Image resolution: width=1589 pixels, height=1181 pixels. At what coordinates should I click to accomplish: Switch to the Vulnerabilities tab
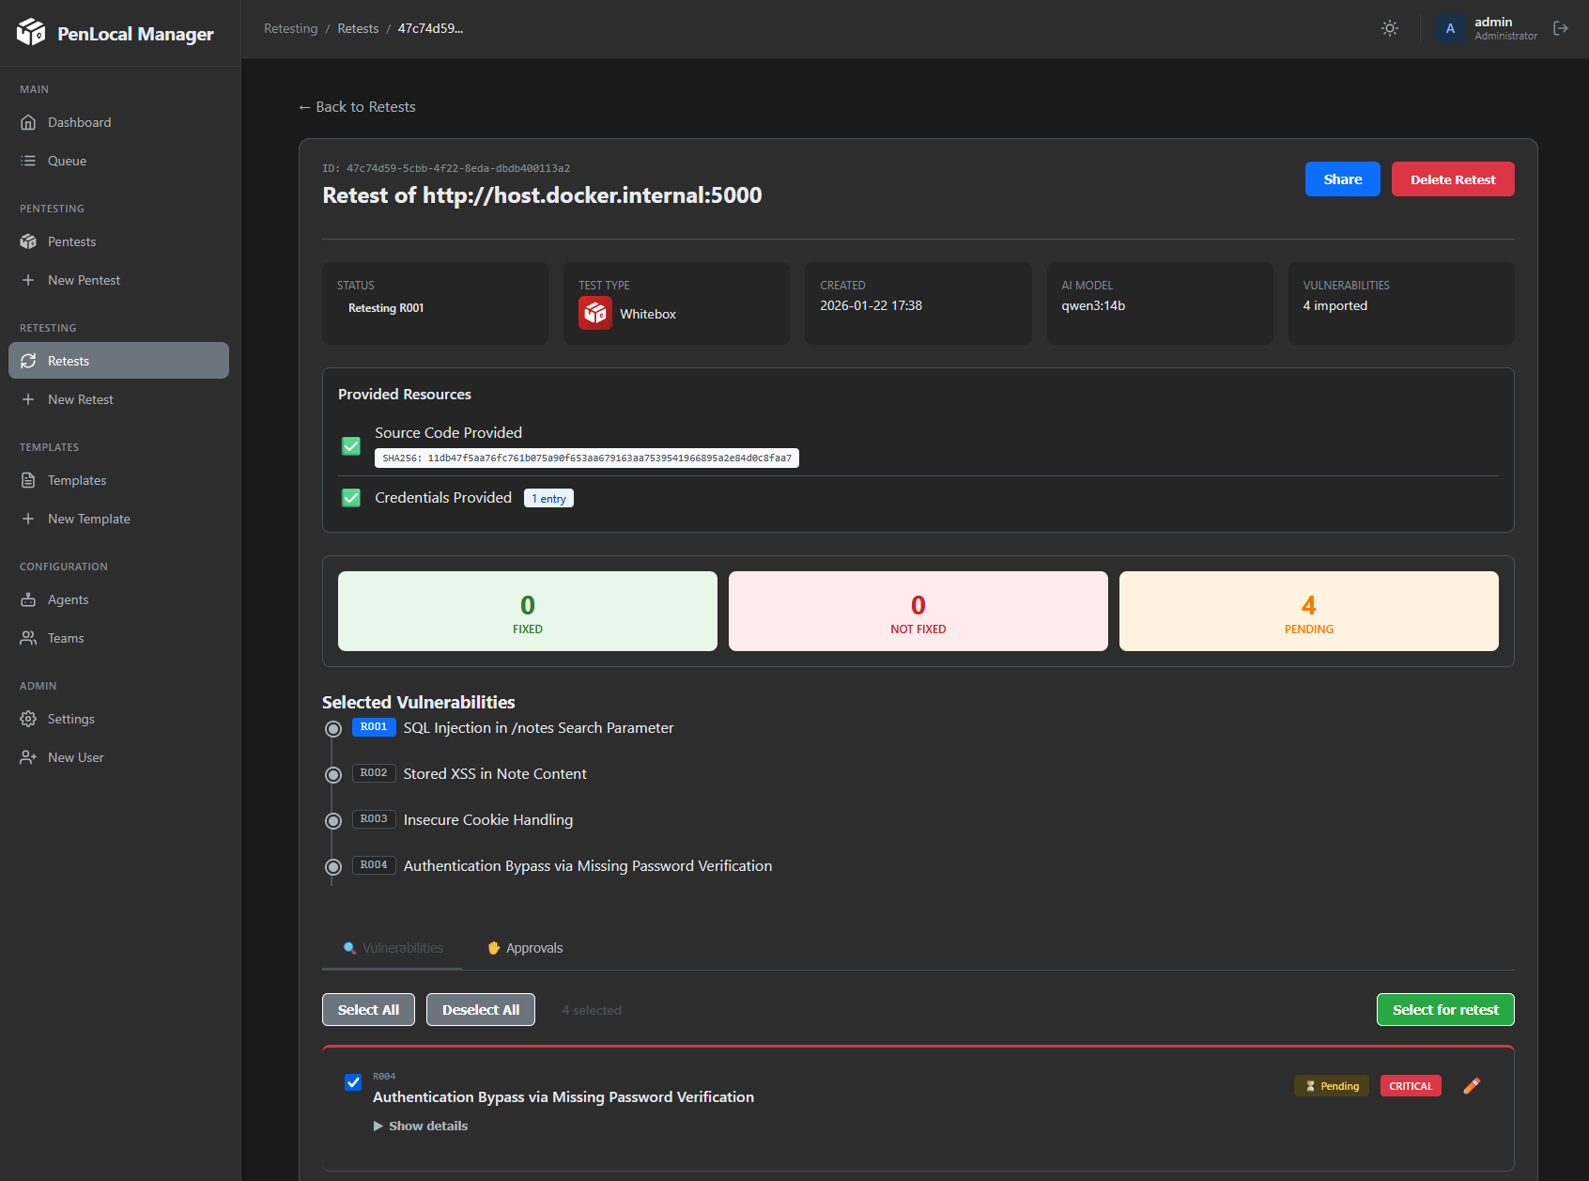(393, 948)
